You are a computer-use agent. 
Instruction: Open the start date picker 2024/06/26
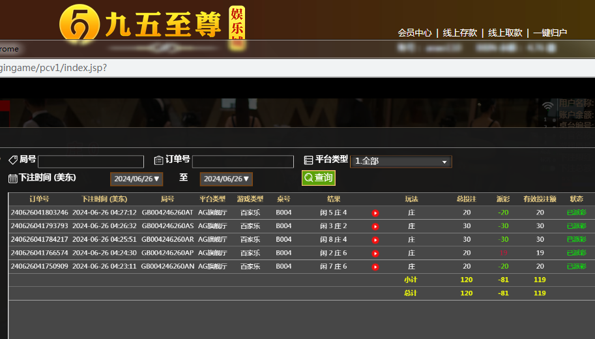point(136,179)
